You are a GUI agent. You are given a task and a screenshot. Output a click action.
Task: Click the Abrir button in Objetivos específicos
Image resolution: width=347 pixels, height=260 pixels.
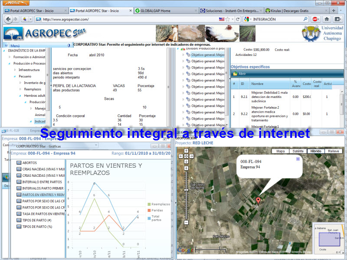coord(239,74)
